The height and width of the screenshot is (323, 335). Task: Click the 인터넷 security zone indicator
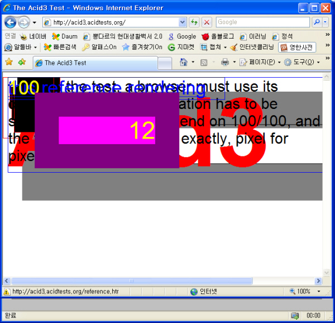[204, 292]
